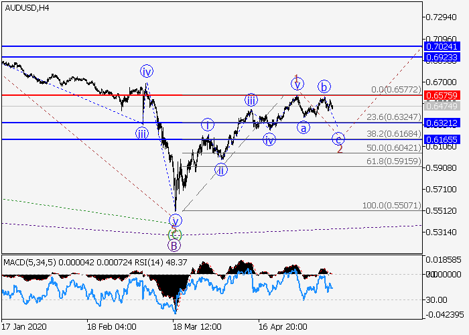Click the blue 0.61655 level label
Screen dimensions: 469x335
tap(442, 139)
